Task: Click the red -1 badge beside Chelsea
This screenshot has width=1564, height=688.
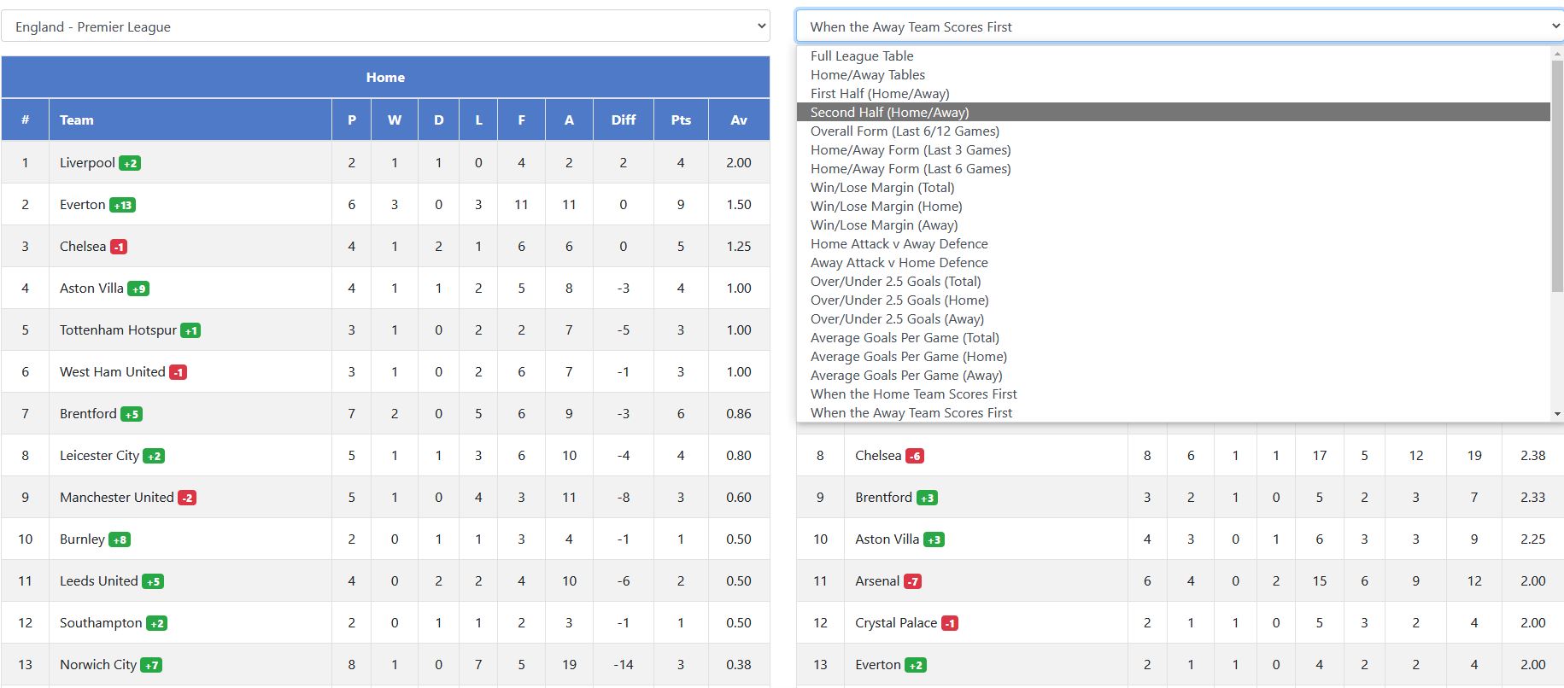Action: pos(119,247)
